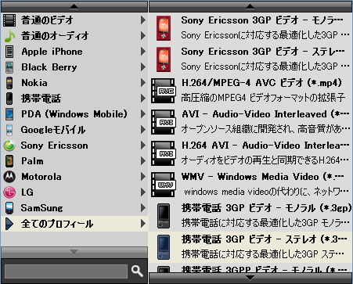Click the profile list scroll-up arrow
This screenshot has height=284, width=353.
click(x=250, y=6)
